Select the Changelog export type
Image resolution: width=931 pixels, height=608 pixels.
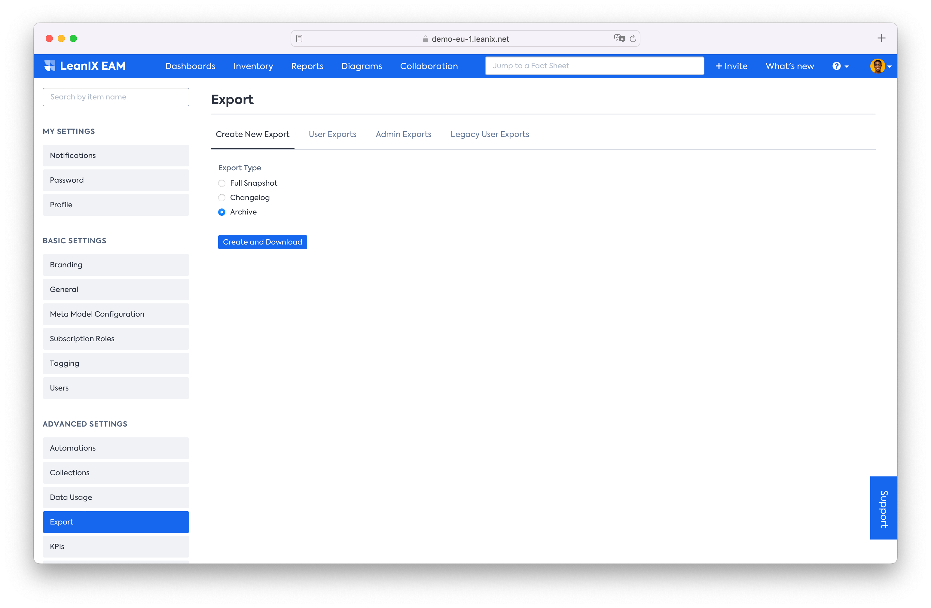[222, 197]
